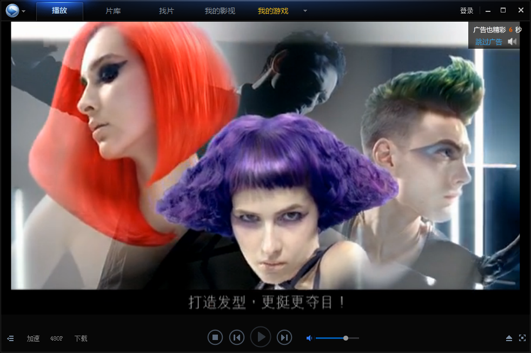Click the 下载 download button

click(x=81, y=338)
